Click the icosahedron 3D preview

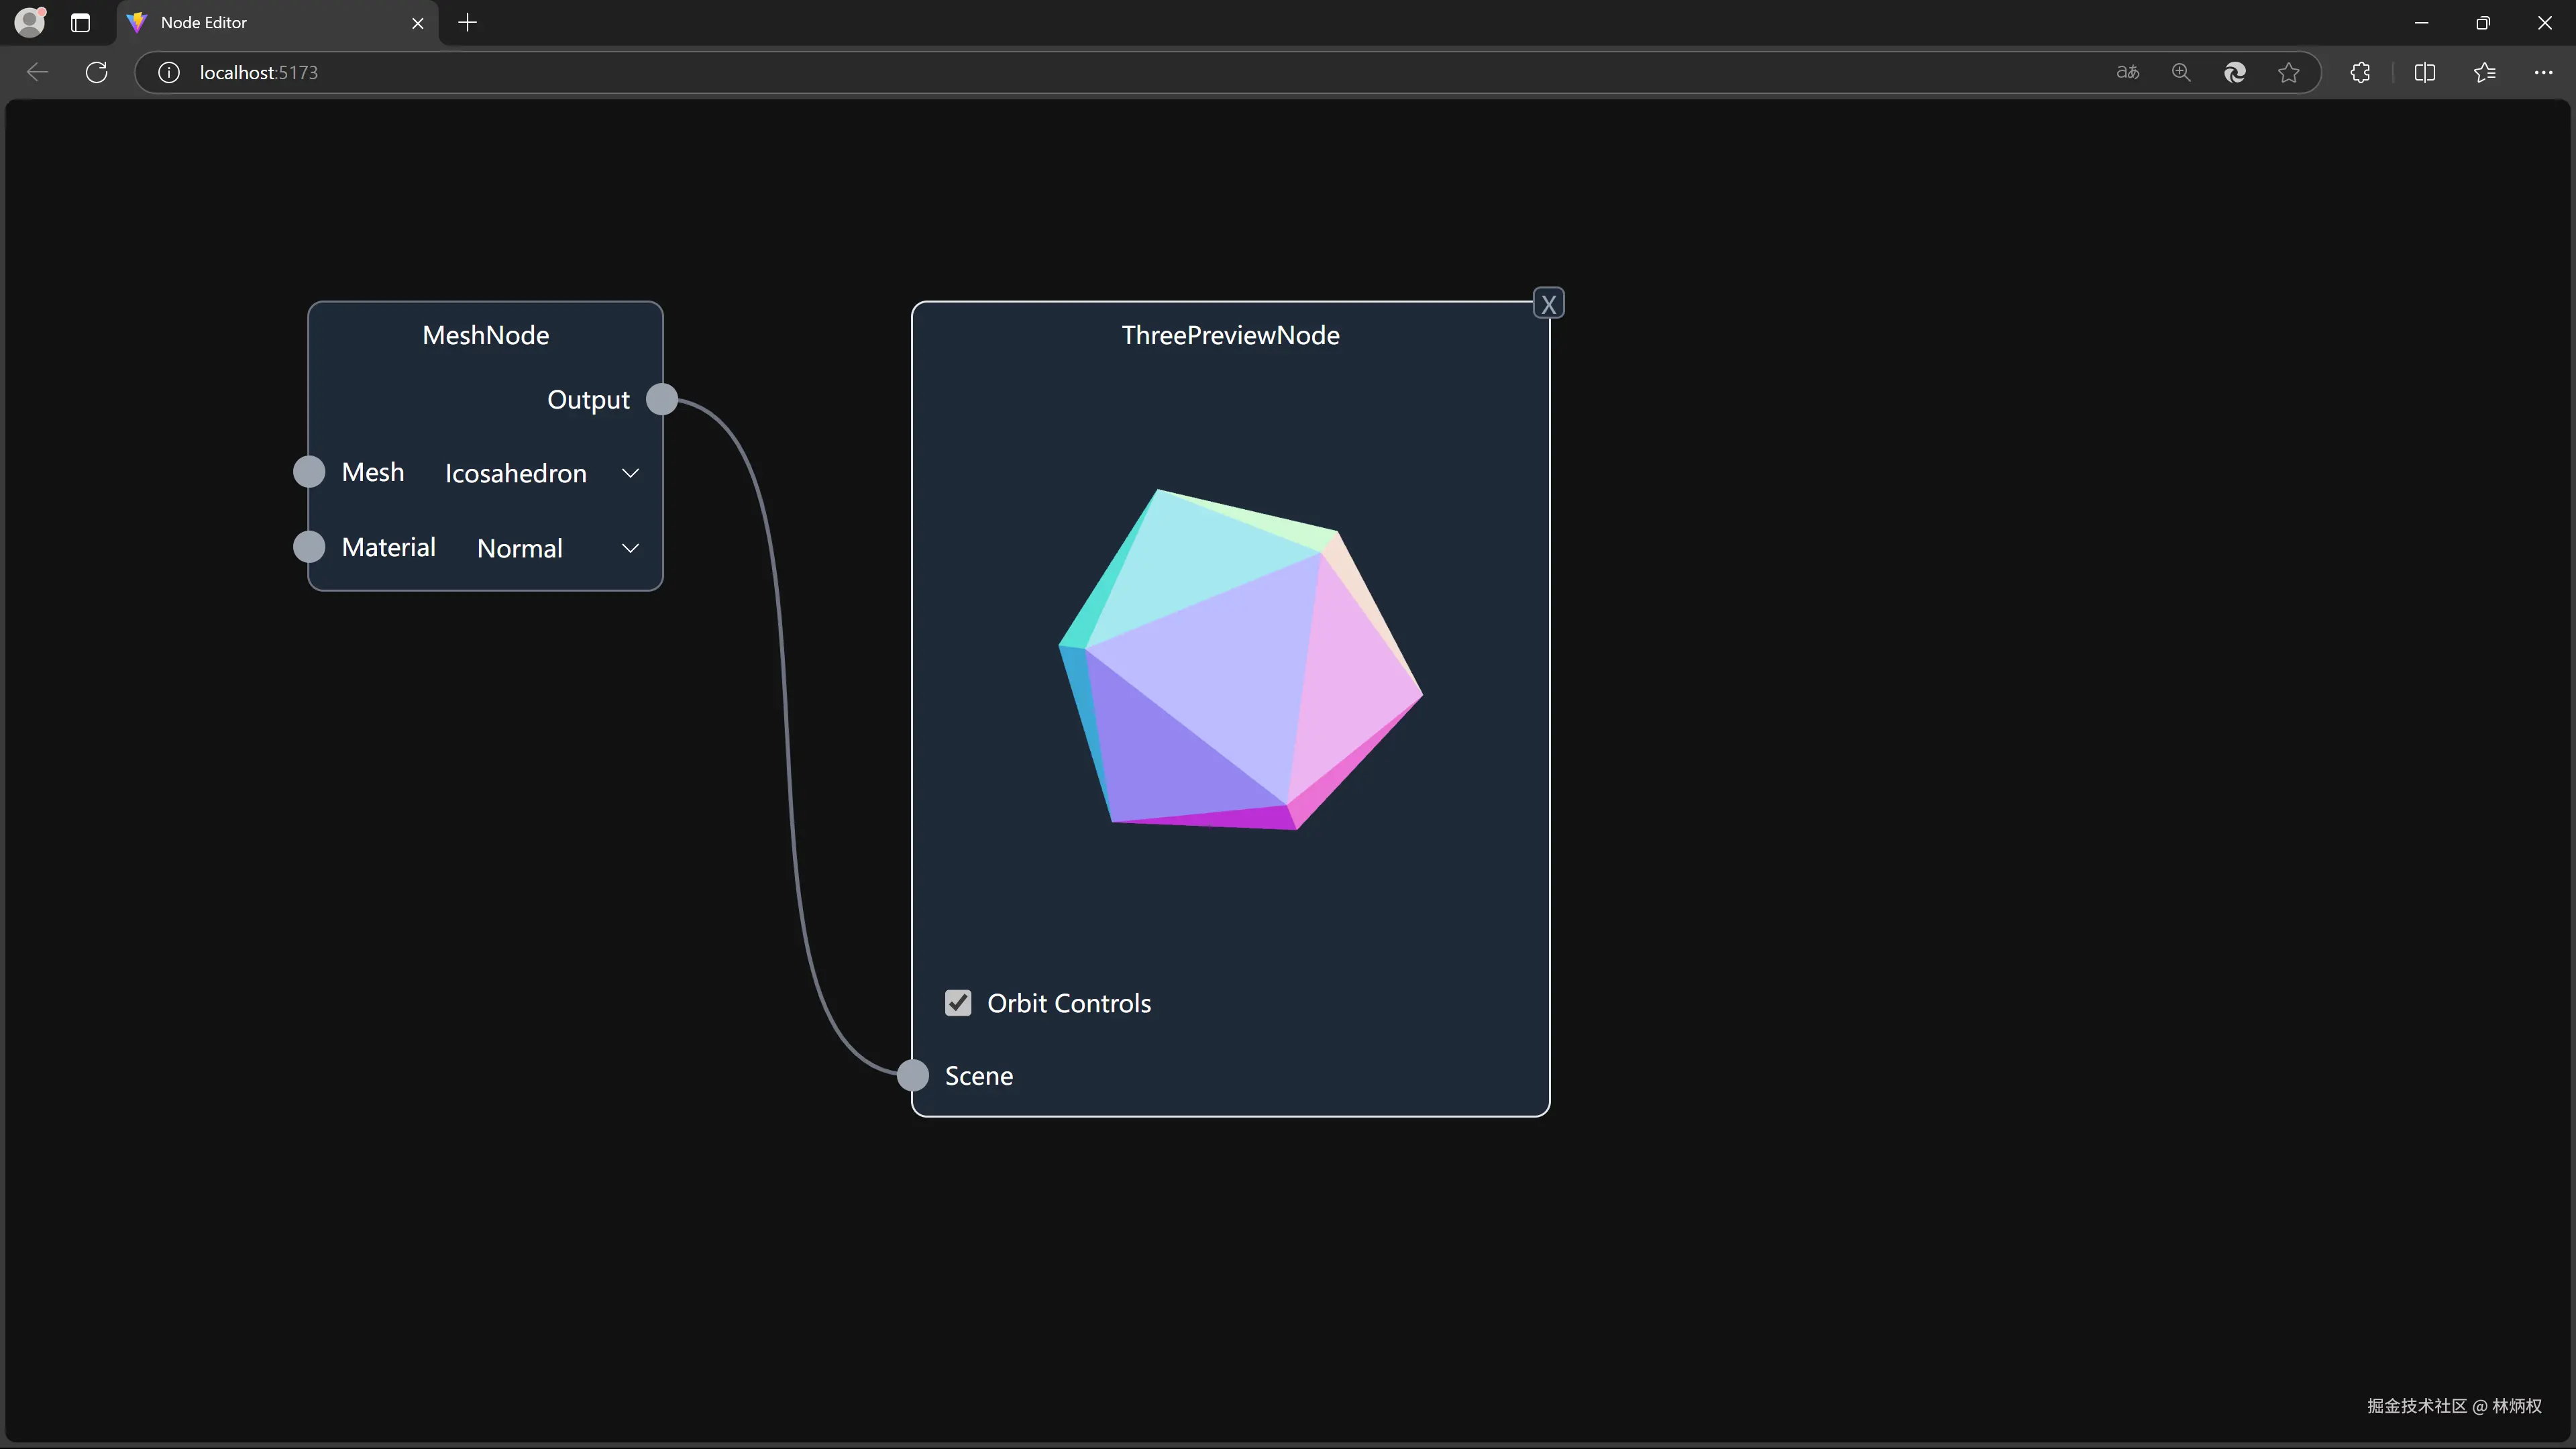(x=1240, y=660)
